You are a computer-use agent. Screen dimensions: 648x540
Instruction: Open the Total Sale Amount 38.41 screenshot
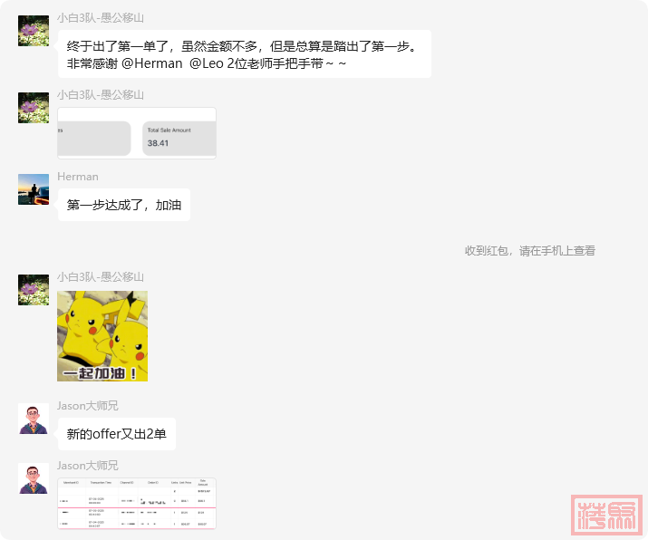coord(137,133)
